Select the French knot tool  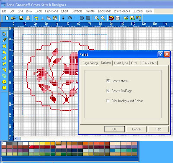click(4, 88)
